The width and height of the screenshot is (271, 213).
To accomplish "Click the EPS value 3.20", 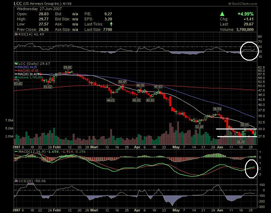I will point(108,19).
